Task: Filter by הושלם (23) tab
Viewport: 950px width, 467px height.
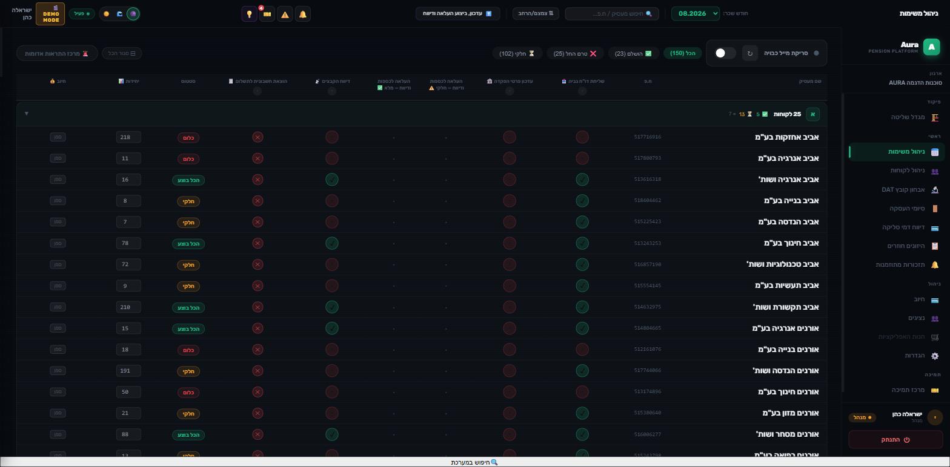Action: (x=633, y=53)
